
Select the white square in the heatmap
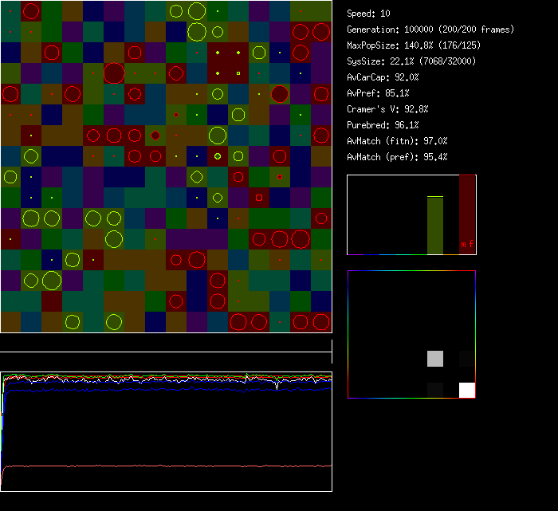point(467,390)
